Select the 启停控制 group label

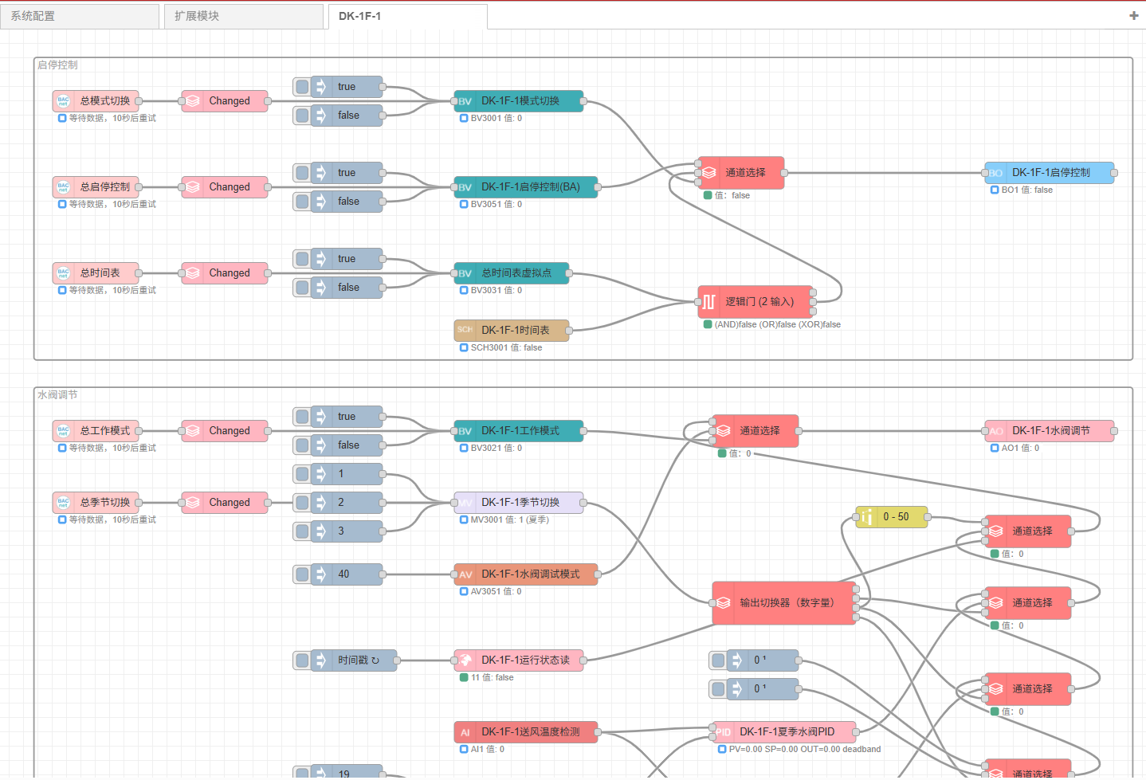point(57,65)
